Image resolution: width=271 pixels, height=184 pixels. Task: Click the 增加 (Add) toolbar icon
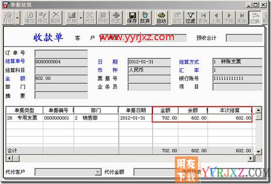click(x=30, y=17)
